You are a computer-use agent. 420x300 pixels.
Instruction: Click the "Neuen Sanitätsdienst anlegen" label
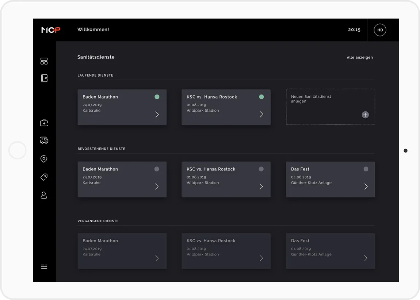coord(311,99)
